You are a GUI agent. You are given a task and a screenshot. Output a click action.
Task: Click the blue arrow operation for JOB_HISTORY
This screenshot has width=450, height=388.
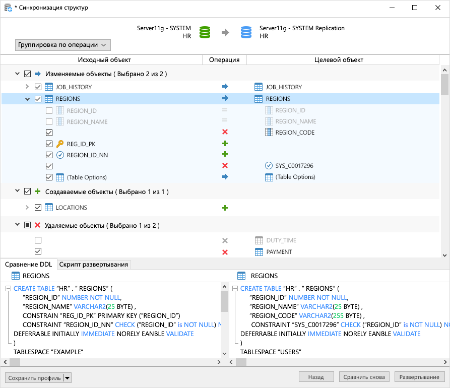coord(225,87)
